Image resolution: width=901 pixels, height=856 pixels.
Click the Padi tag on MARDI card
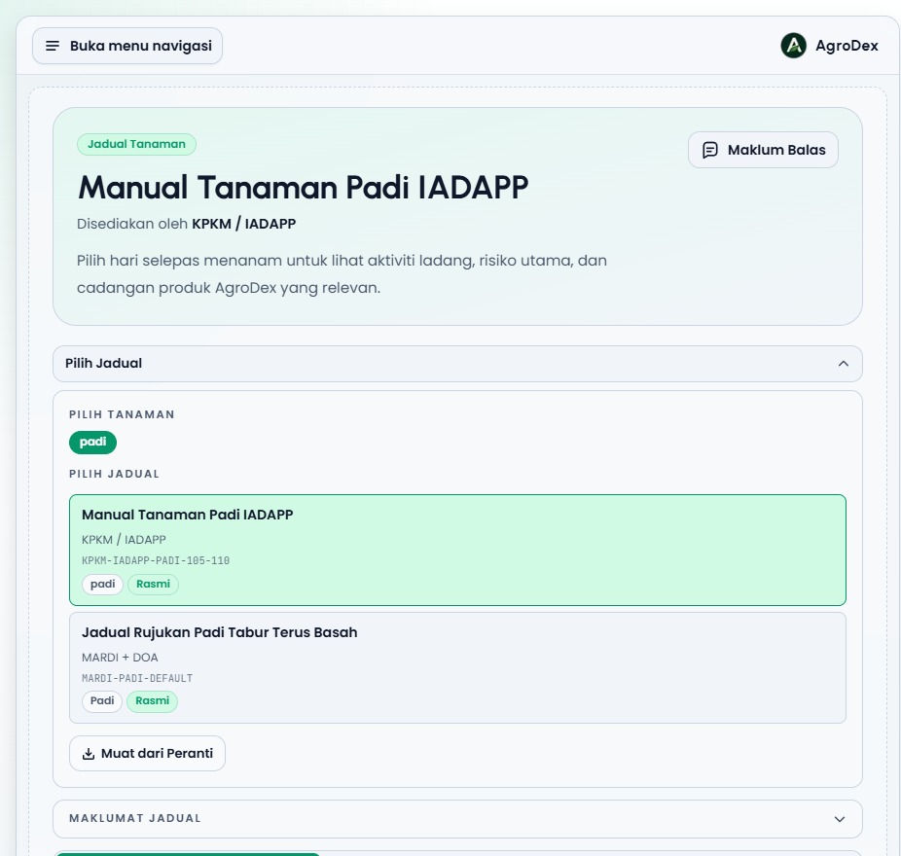tap(102, 701)
